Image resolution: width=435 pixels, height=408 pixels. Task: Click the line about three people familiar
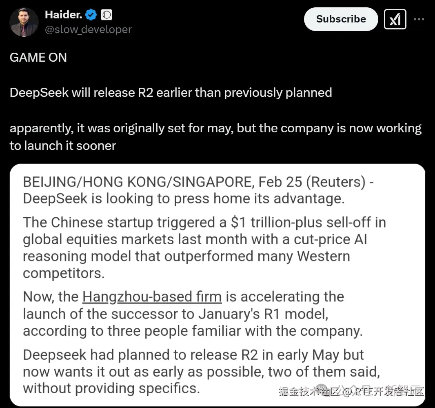pyautogui.click(x=193, y=331)
